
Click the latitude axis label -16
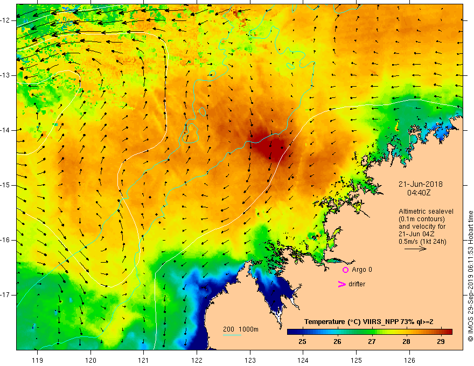click(x=5, y=240)
